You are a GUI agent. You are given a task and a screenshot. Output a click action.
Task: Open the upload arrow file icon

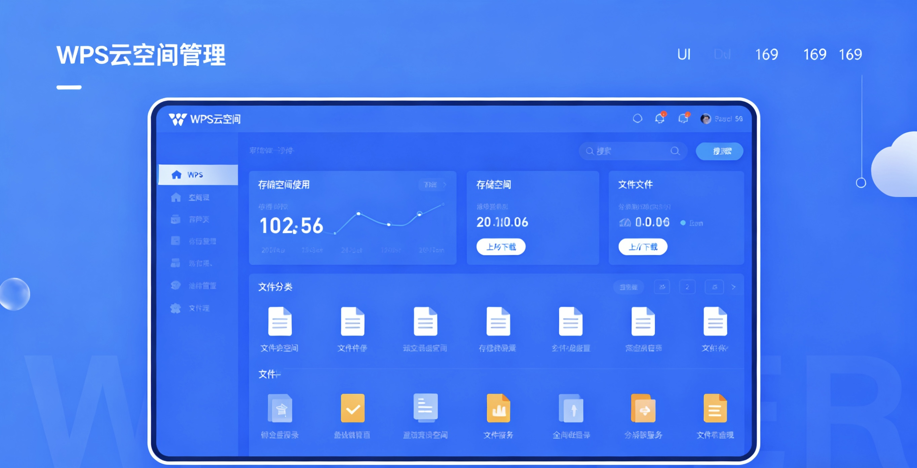tap(571, 408)
